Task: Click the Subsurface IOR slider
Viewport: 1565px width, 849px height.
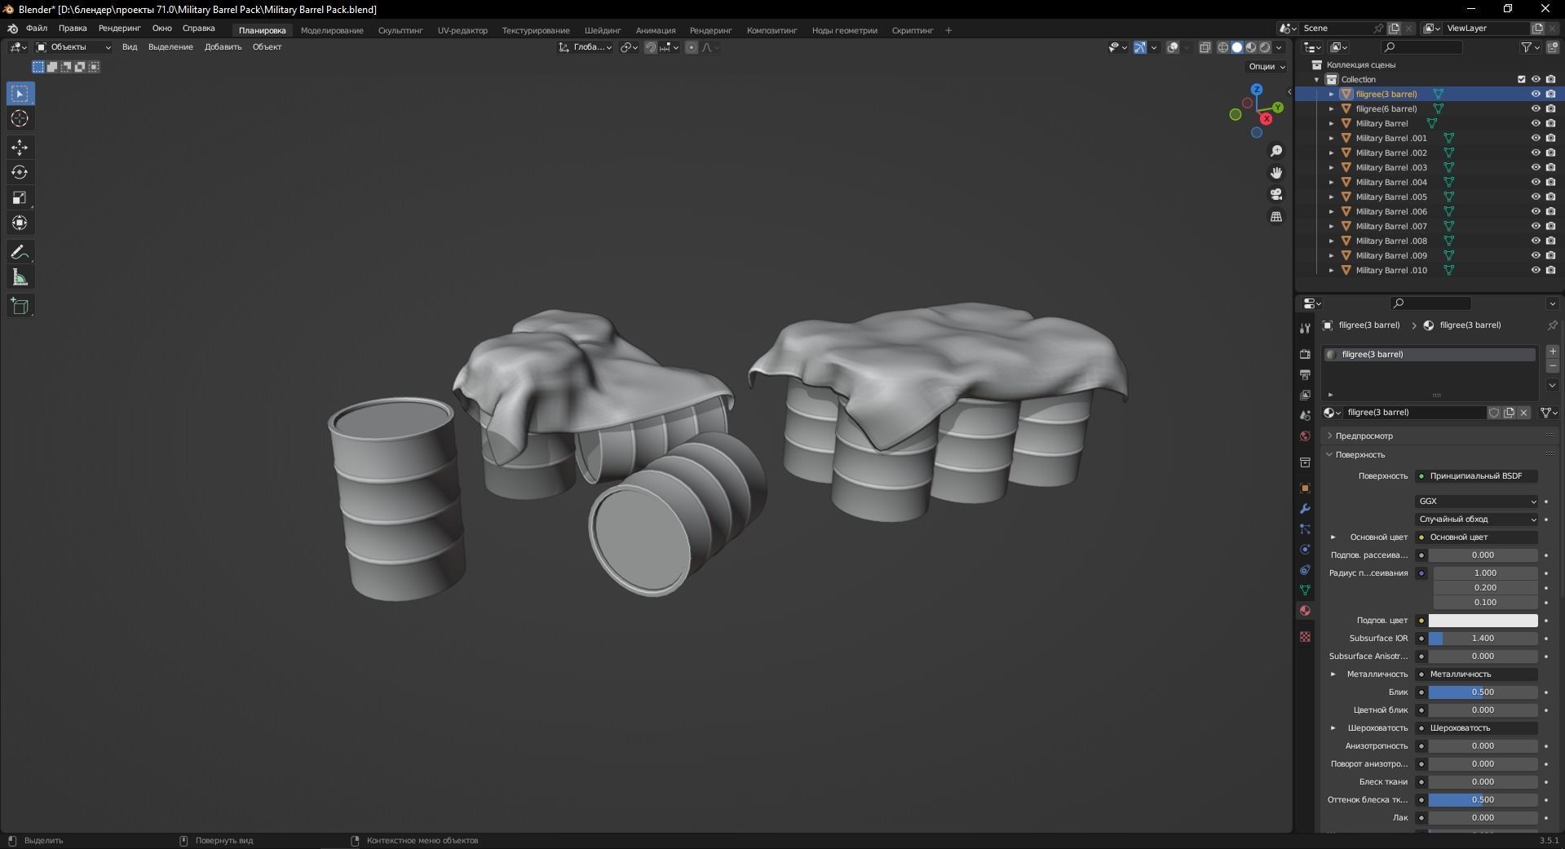Action: 1483,639
